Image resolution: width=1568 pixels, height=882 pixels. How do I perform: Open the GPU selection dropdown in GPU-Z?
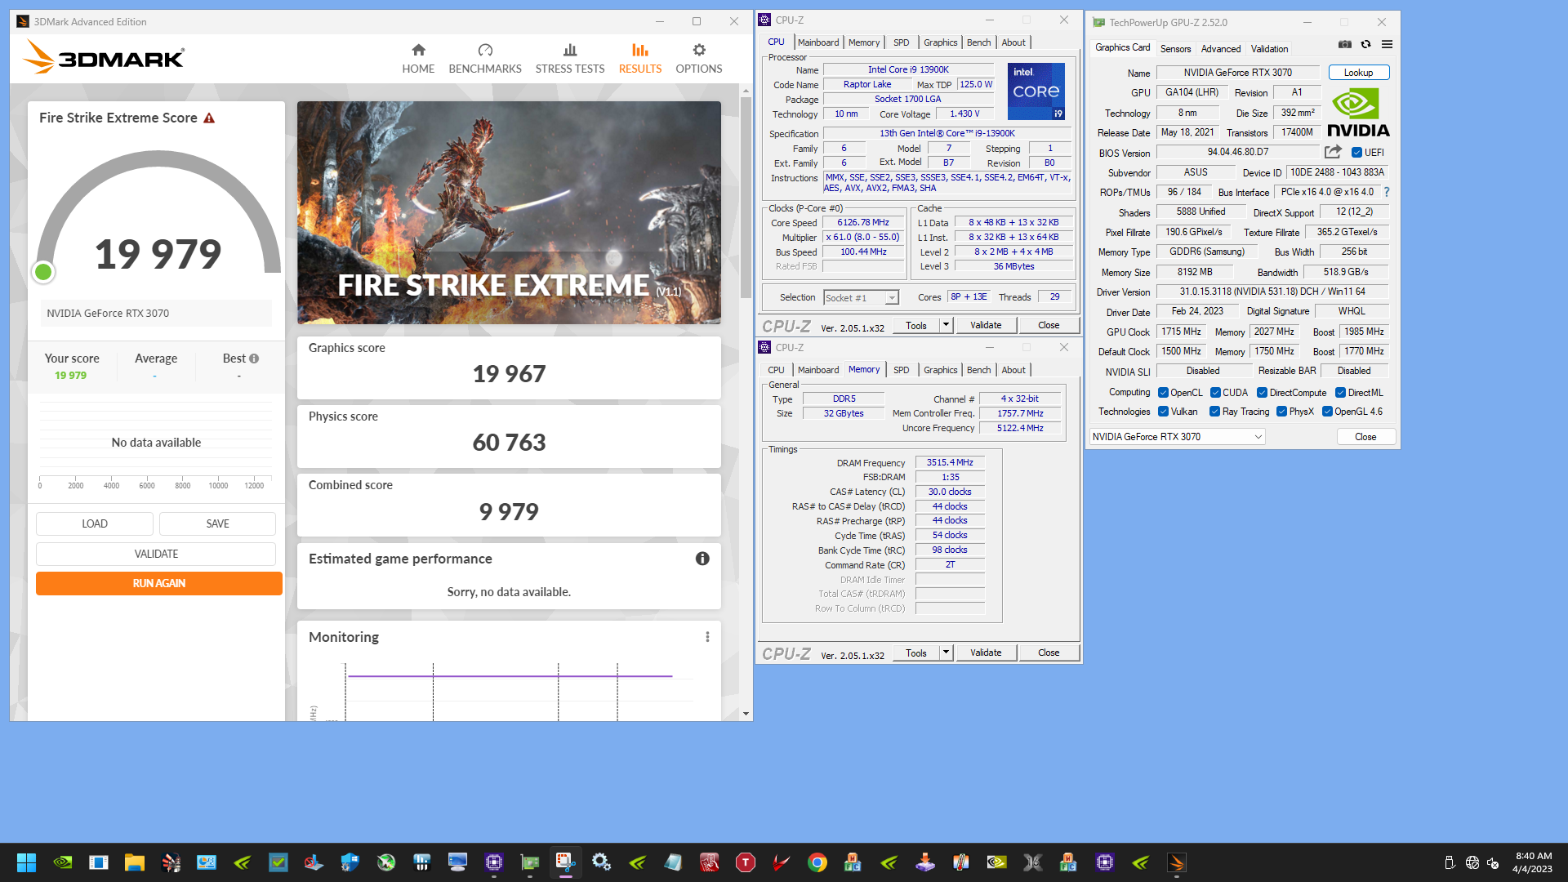tap(1177, 437)
